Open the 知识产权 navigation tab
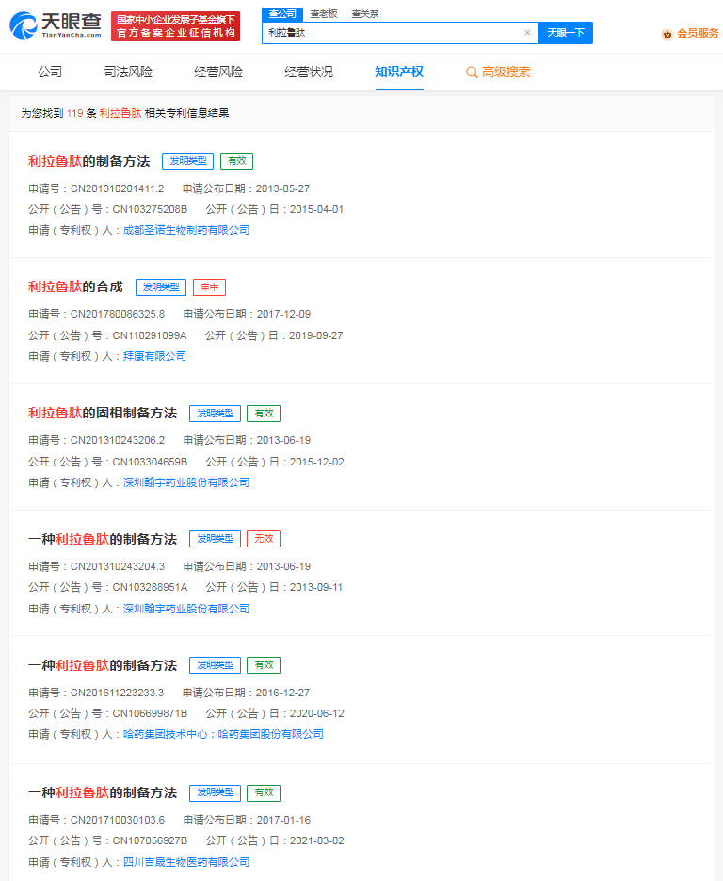 (x=399, y=72)
